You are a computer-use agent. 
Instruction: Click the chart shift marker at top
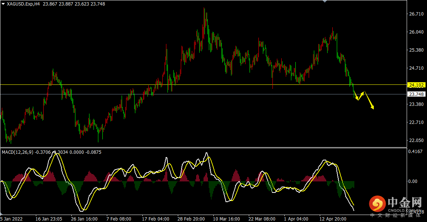click(325, 1)
